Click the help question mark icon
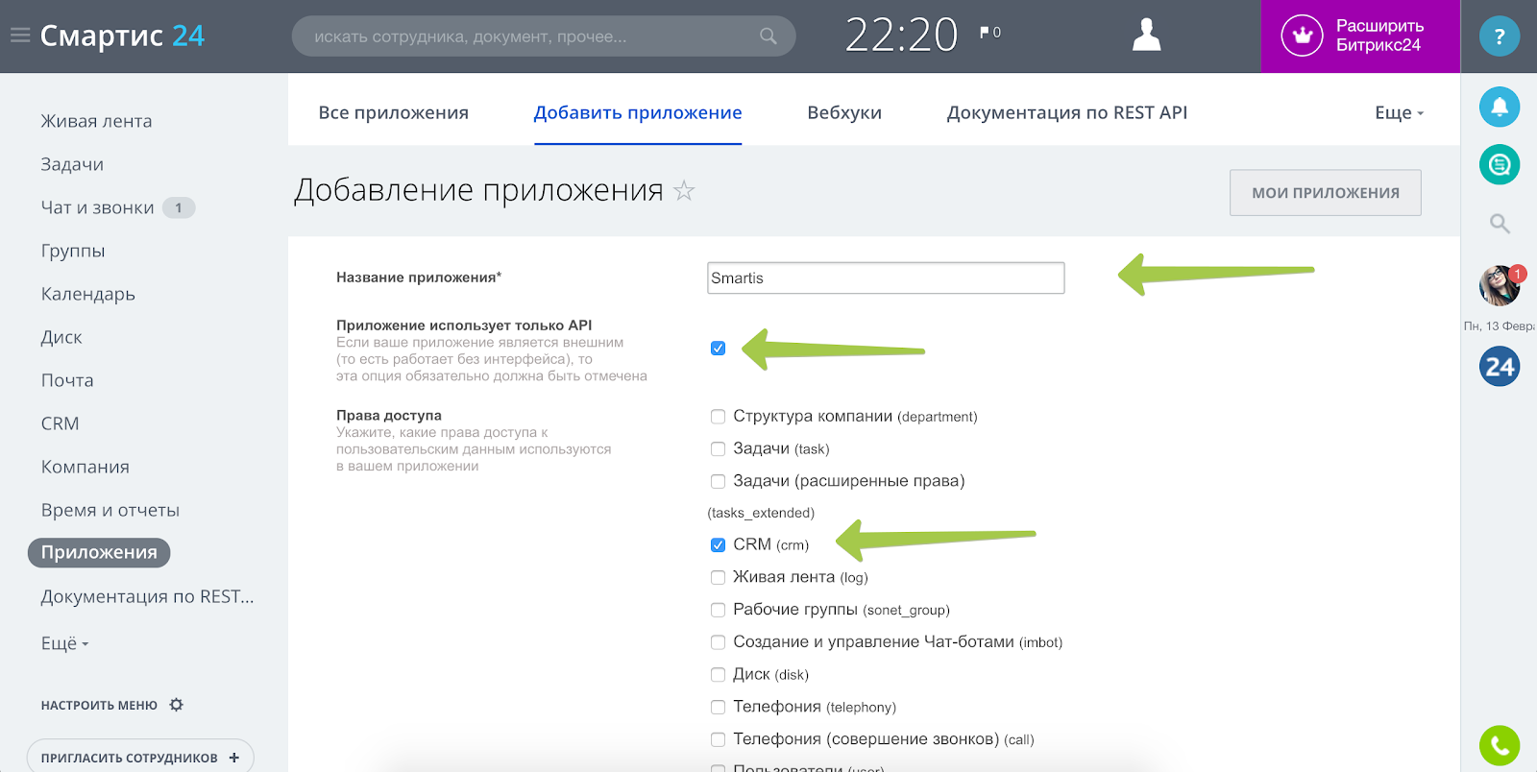The image size is (1537, 772). point(1499,36)
